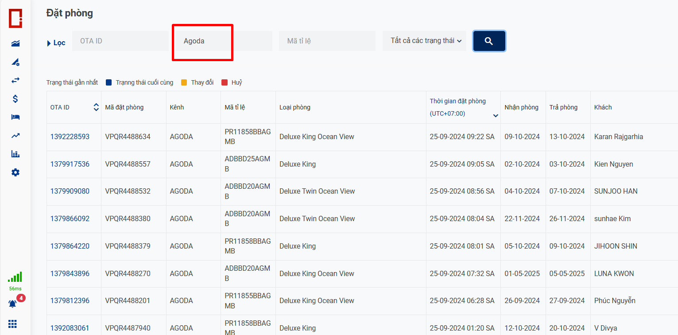Sort by the OTA ID column arrows

[x=96, y=107]
